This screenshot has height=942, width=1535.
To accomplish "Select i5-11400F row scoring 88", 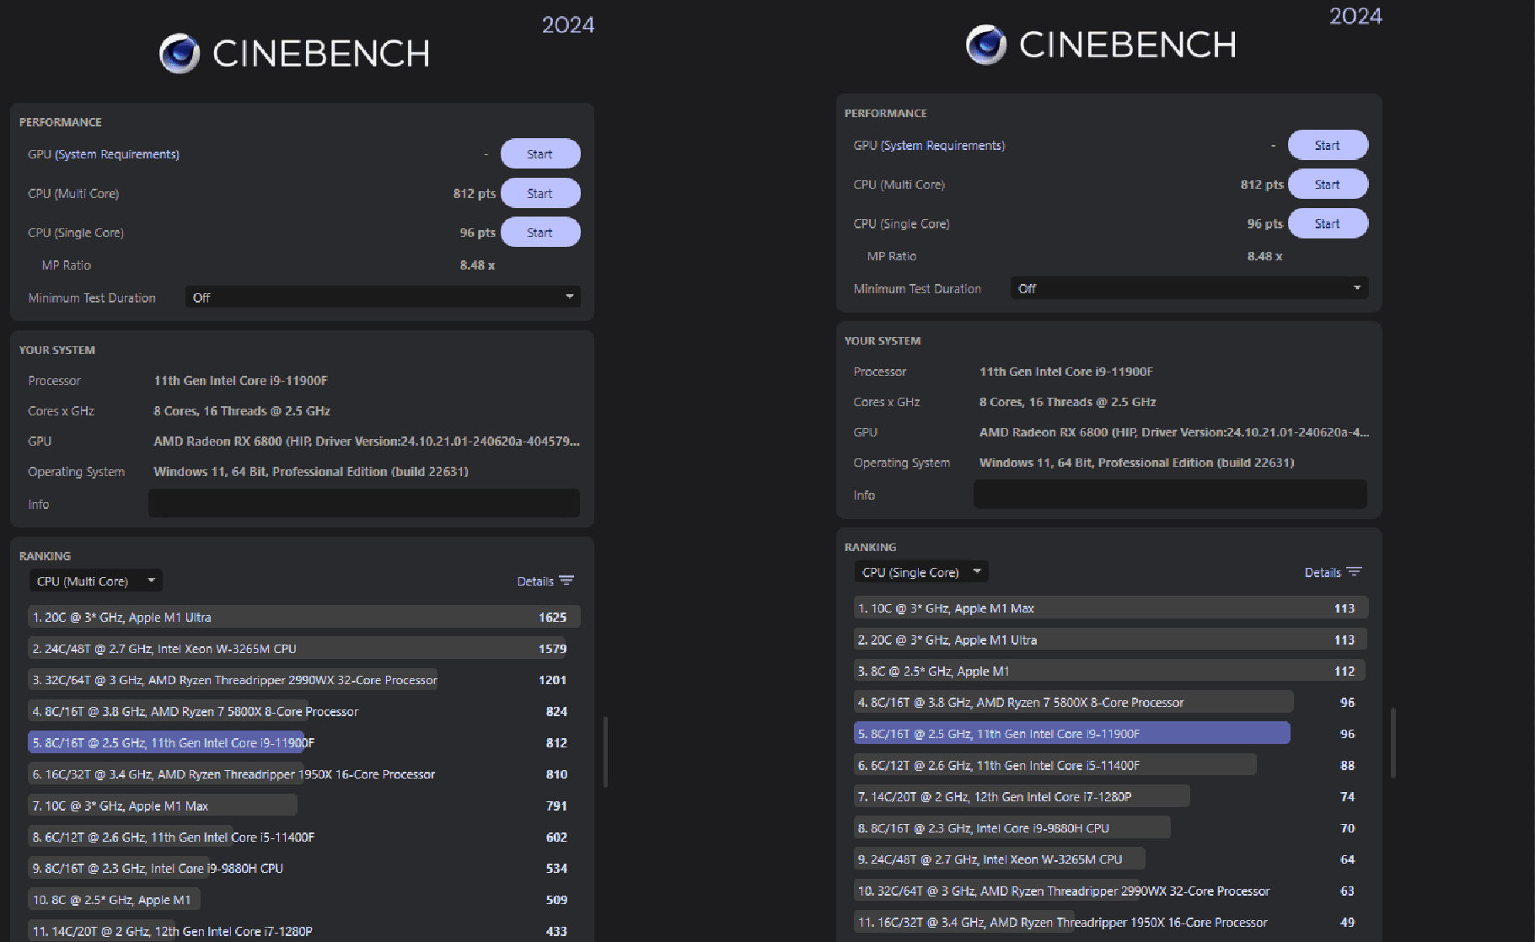I will [1110, 765].
